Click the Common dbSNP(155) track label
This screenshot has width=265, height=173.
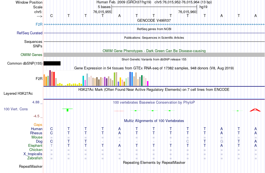[25, 63]
